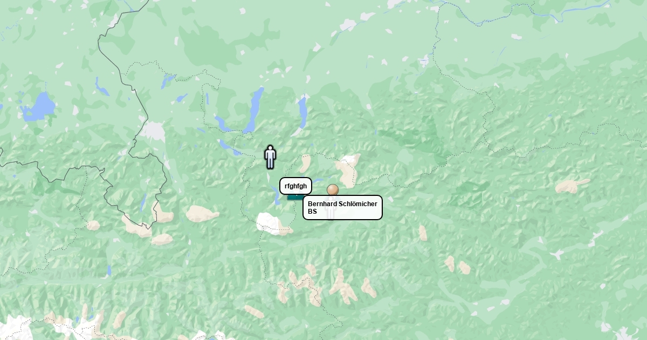Click the white person marker icon
This screenshot has height=340, width=647.
click(x=270, y=157)
